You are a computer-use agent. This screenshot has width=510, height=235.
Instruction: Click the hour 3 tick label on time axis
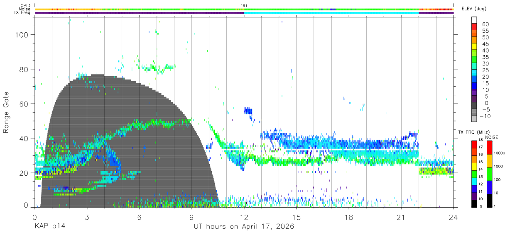point(87,217)
